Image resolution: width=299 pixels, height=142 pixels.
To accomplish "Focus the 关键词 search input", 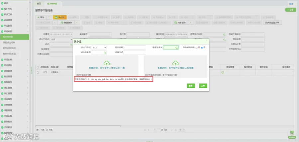I will coord(61,35).
